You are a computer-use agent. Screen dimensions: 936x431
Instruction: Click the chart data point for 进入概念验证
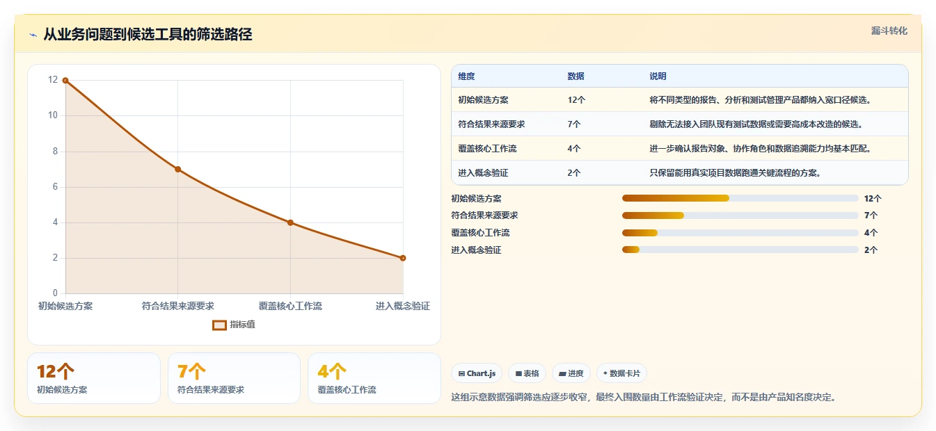click(x=403, y=258)
